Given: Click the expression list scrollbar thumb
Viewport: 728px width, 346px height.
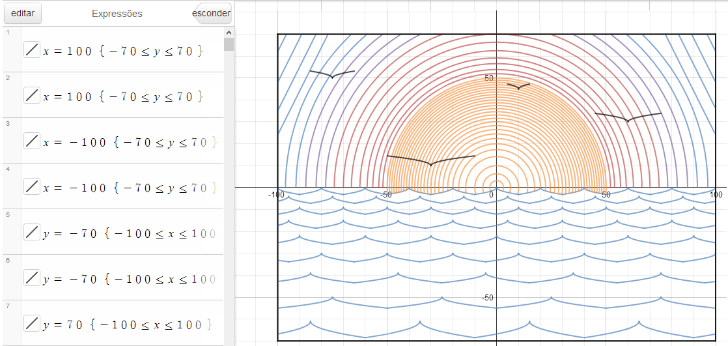Looking at the screenshot, I should (x=229, y=44).
